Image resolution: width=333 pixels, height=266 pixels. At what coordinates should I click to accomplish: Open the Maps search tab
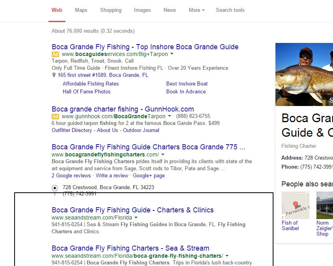tap(81, 10)
